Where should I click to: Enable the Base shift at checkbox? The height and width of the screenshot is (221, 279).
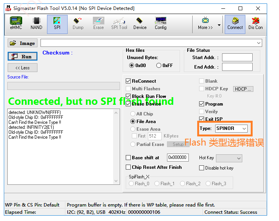tap(128, 158)
